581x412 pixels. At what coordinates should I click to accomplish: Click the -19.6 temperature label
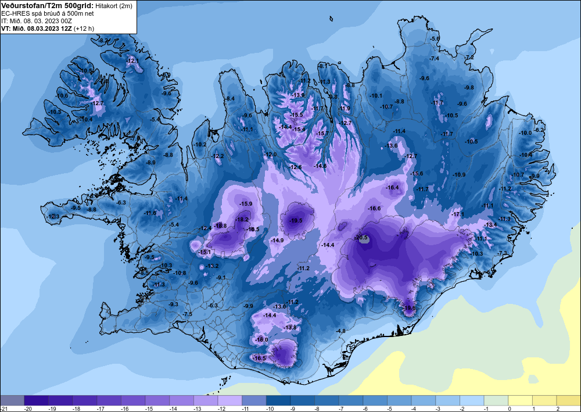pyautogui.click(x=410, y=308)
